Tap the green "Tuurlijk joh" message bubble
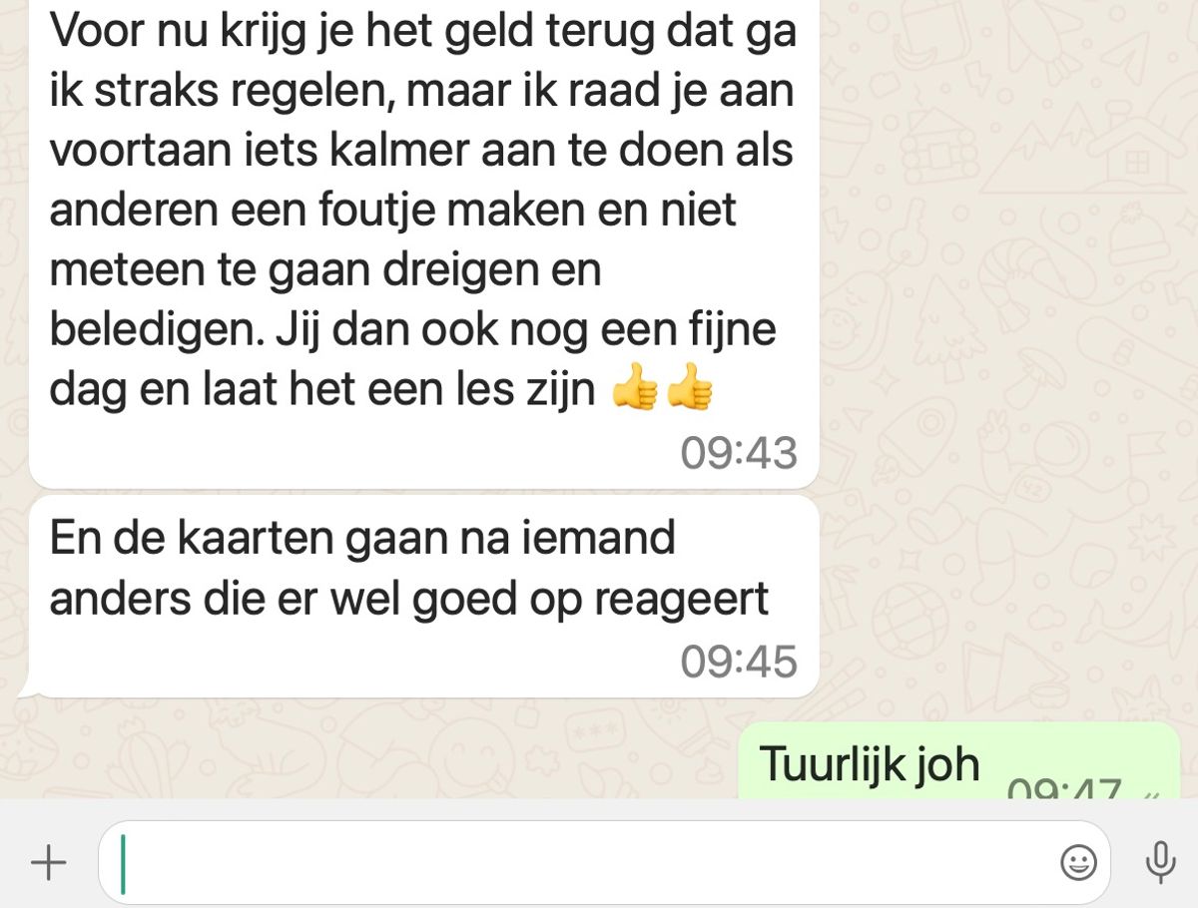The width and height of the screenshot is (1198, 908). click(x=958, y=761)
